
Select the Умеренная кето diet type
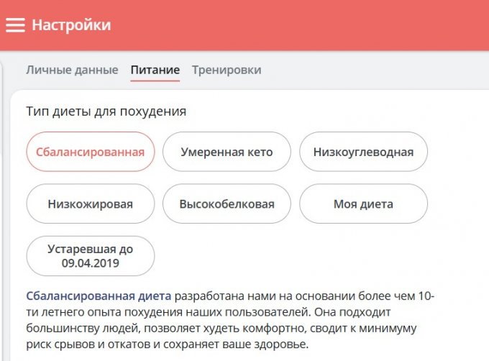tap(227, 152)
